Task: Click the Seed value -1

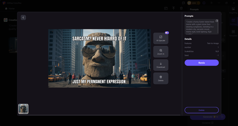Action: click(x=218, y=55)
